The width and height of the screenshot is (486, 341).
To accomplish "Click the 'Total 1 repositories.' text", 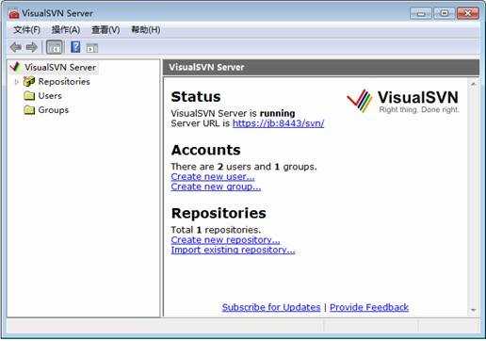I will pos(216,230).
